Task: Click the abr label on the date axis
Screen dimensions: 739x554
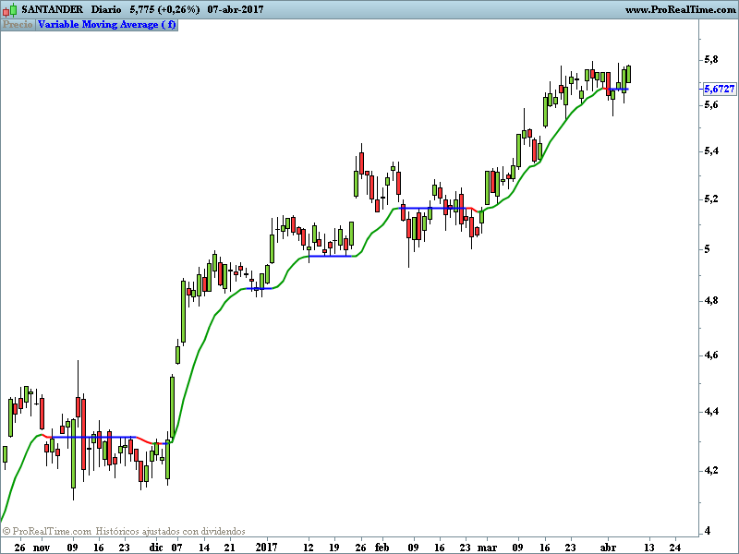Action: pyautogui.click(x=607, y=547)
